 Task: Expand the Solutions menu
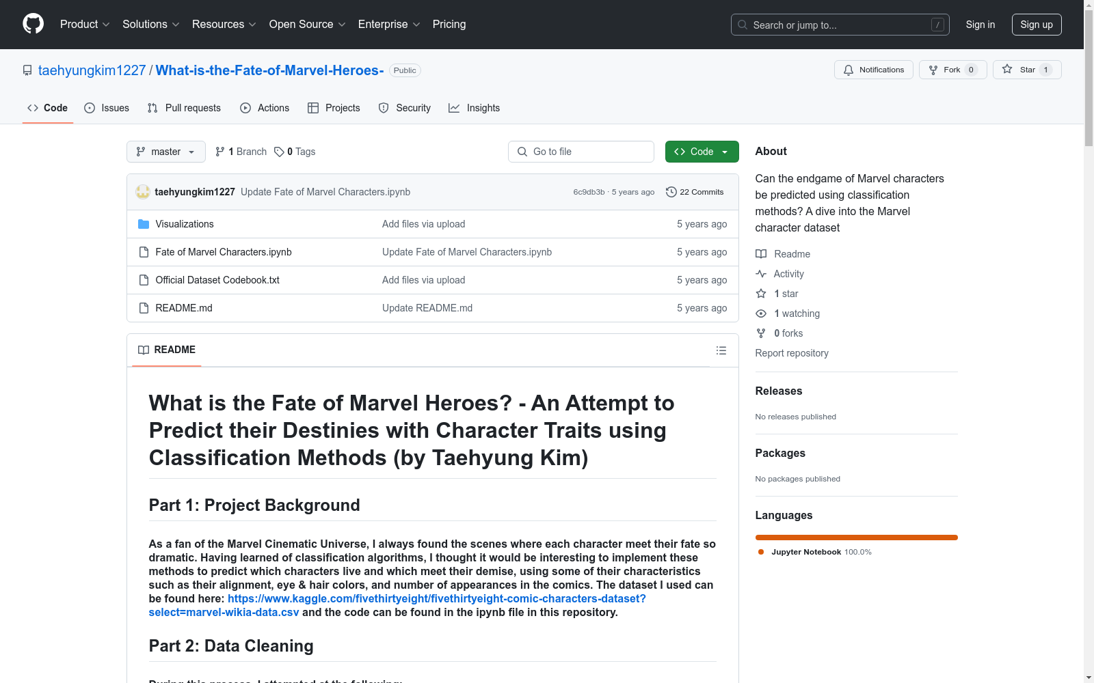151,25
